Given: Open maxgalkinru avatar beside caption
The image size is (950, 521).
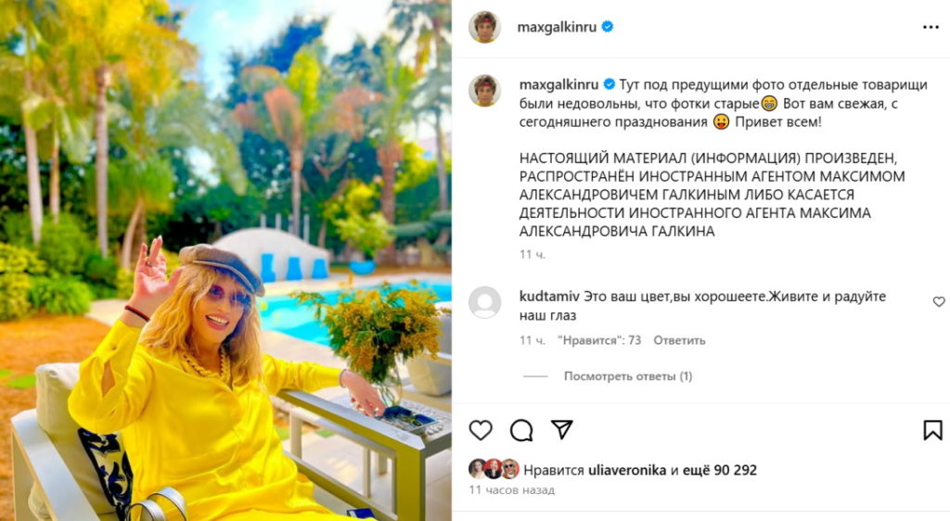Looking at the screenshot, I should coord(484,91).
